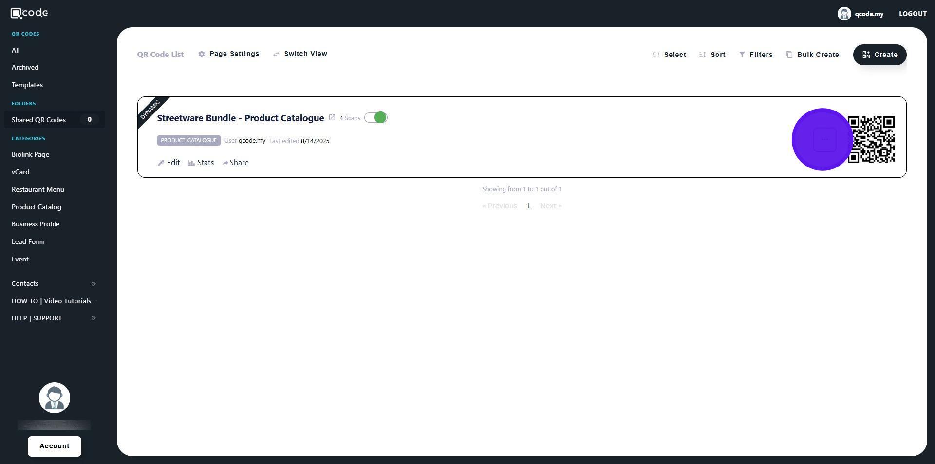This screenshot has height=464, width=935.
Task: Select page 1 in pagination
Action: tap(528, 206)
